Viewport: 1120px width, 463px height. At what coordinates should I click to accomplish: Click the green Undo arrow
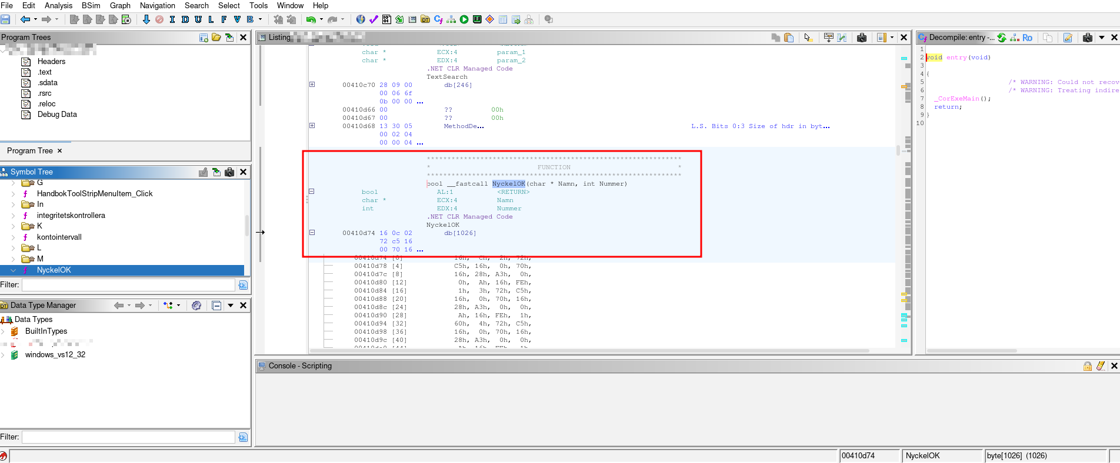tap(311, 19)
